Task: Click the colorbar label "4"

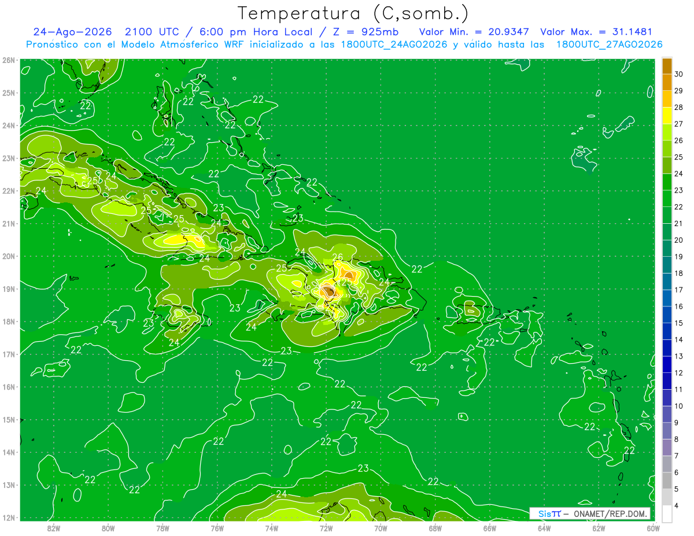Action: [x=676, y=506]
